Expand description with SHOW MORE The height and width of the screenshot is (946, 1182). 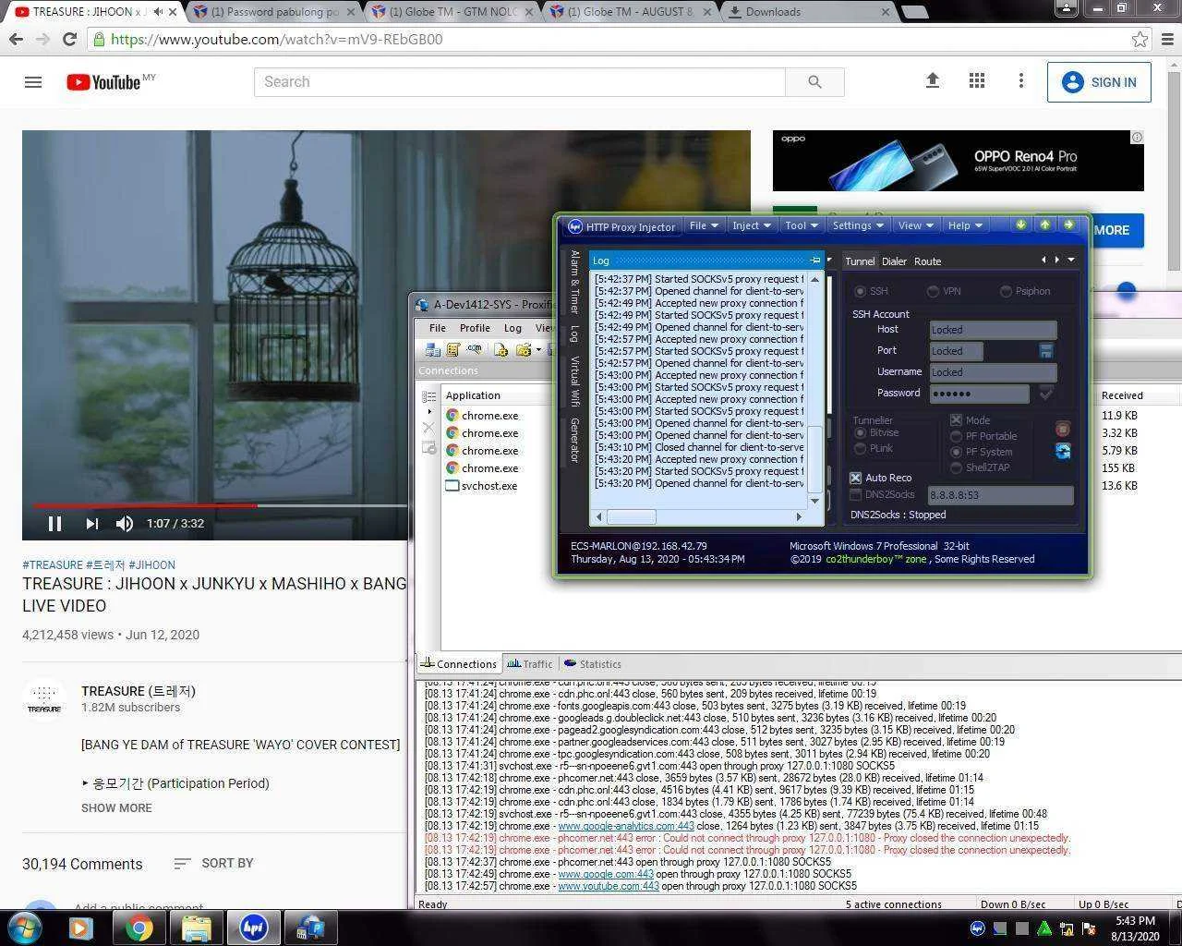(116, 807)
